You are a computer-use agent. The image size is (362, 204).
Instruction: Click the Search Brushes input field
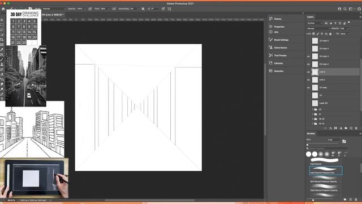(328, 148)
